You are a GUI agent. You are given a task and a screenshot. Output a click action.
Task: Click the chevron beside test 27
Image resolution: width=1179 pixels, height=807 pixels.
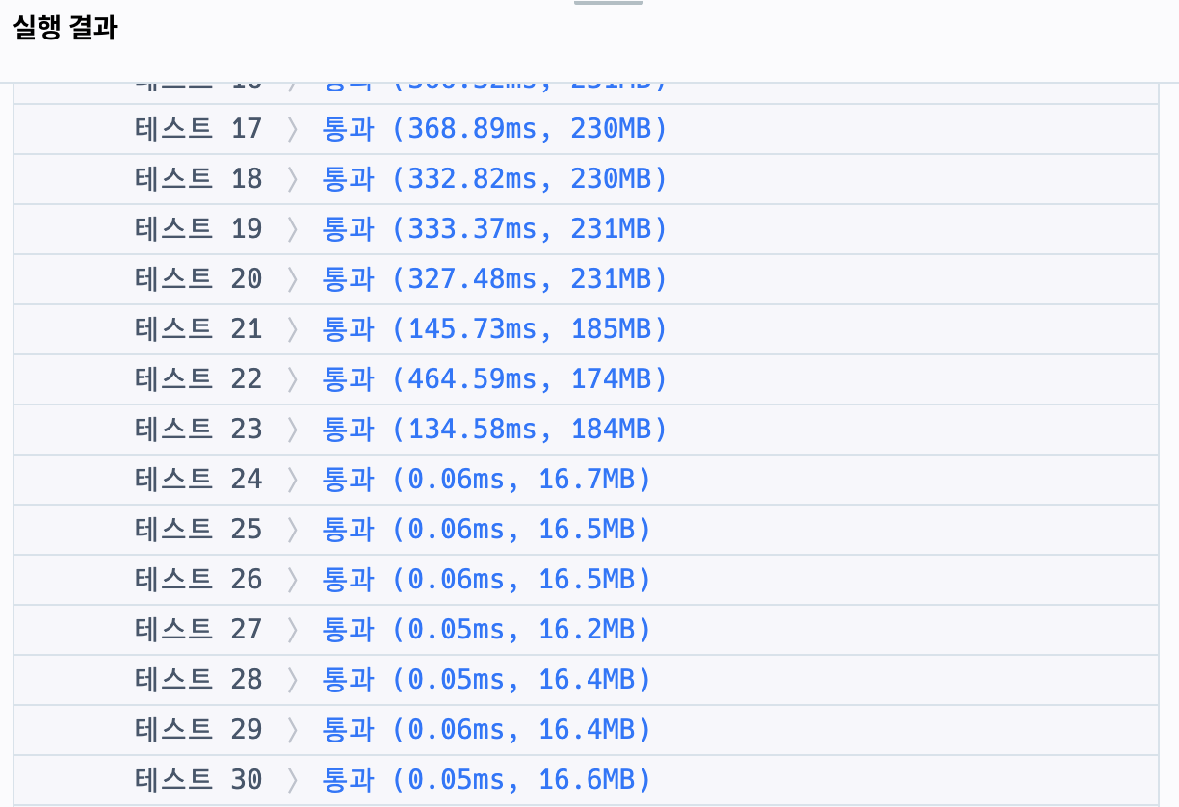coord(292,630)
